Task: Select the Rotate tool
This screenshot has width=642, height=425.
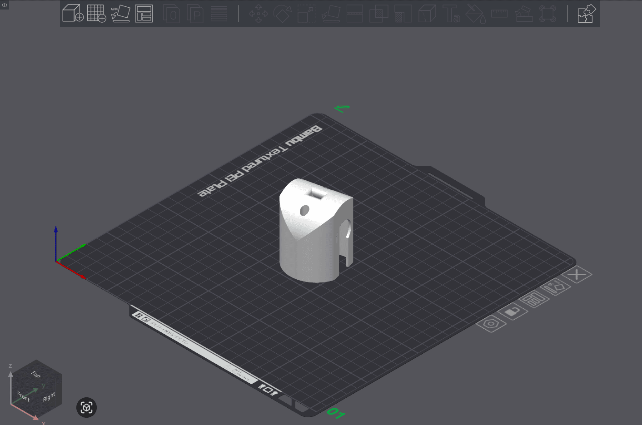Action: tap(282, 13)
